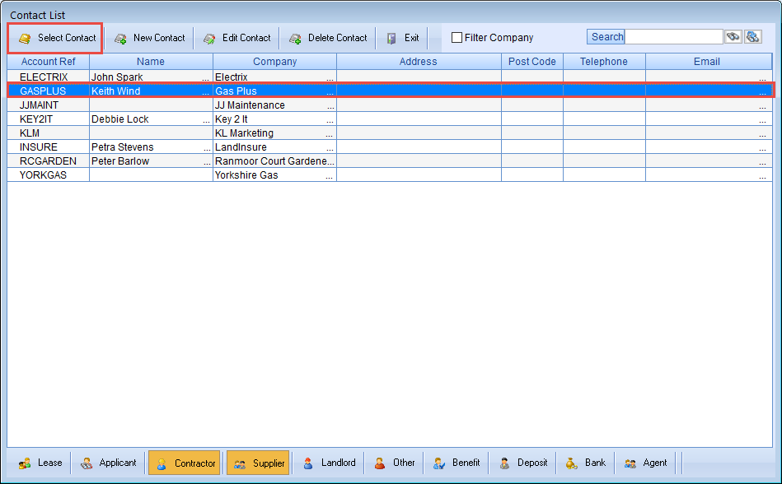Image resolution: width=782 pixels, height=484 pixels.
Task: Click the binoculars icon with blue refresh arrow
Action: pyautogui.click(x=752, y=37)
